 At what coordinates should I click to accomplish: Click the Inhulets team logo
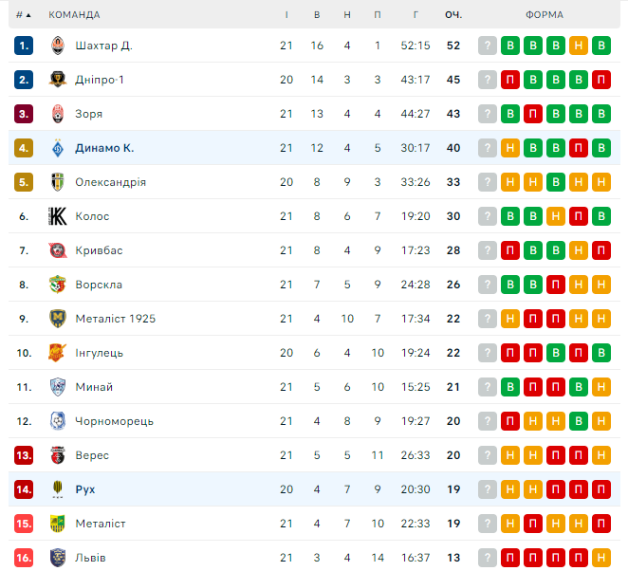click(x=58, y=353)
